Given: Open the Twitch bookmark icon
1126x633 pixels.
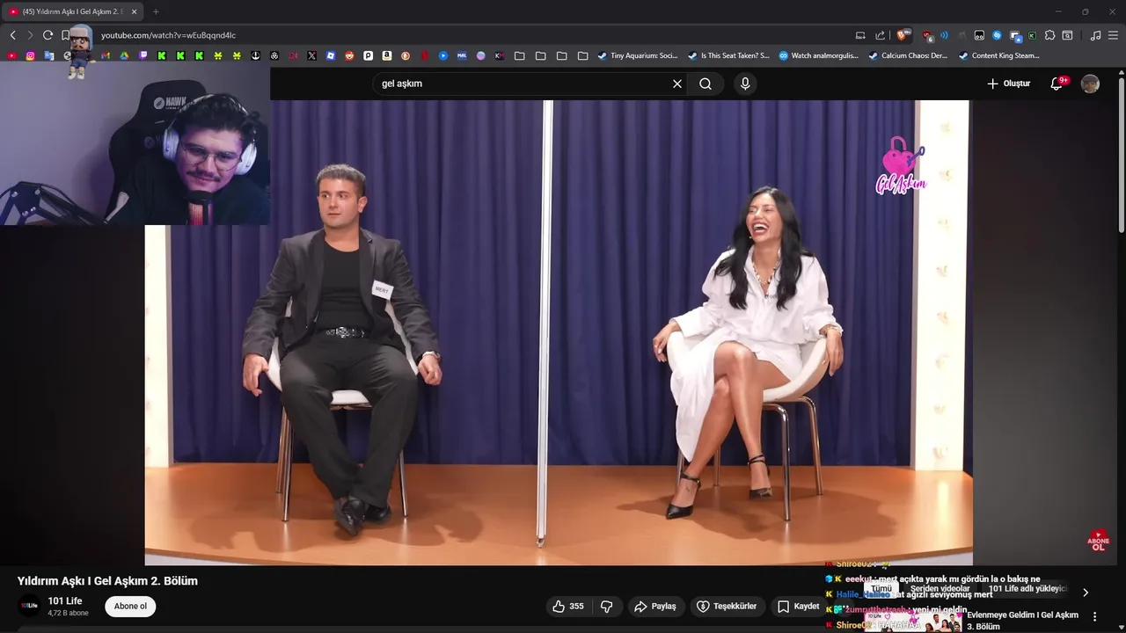Looking at the screenshot, I should [x=143, y=55].
